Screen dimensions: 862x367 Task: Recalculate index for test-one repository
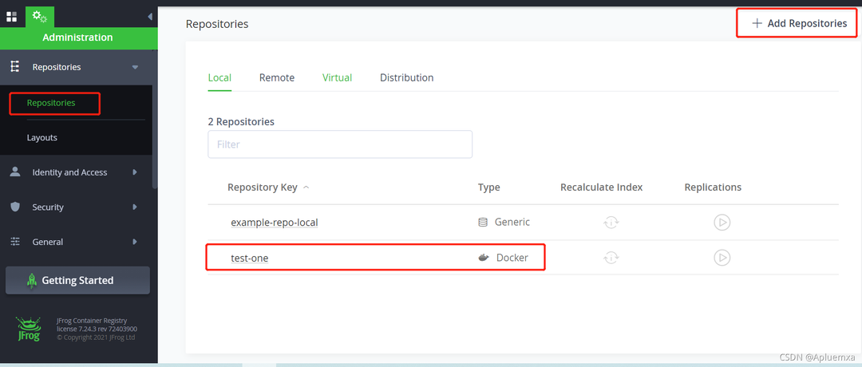pyautogui.click(x=611, y=257)
